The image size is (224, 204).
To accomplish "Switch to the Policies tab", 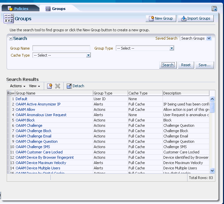I will click(x=20, y=9).
